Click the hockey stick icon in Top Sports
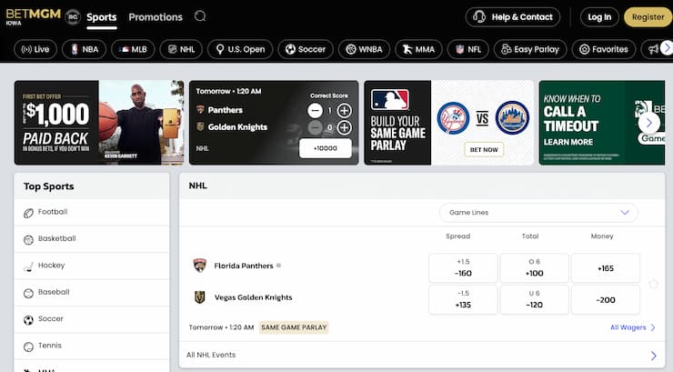673x372 pixels. (x=28, y=267)
